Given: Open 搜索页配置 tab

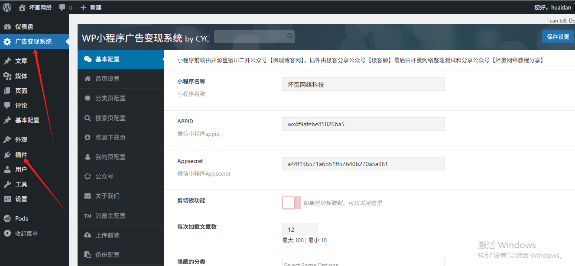Looking at the screenshot, I should (121, 118).
